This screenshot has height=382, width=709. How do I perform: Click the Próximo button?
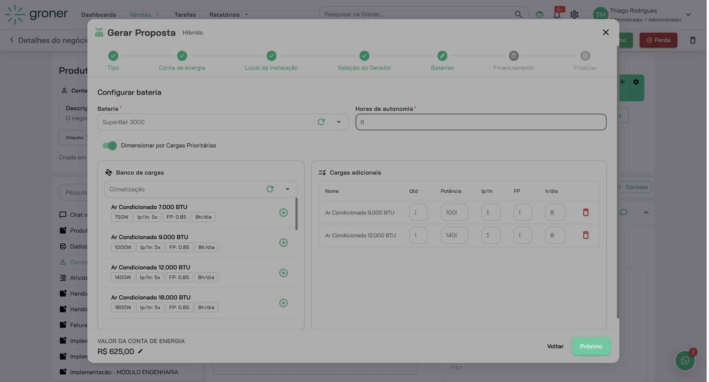[591, 346]
